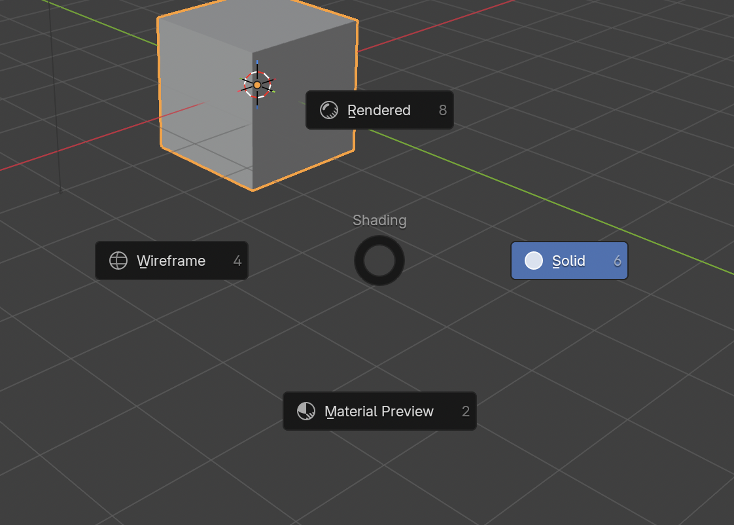Image resolution: width=734 pixels, height=525 pixels.
Task: Click the Solid circle icon
Action: [534, 261]
